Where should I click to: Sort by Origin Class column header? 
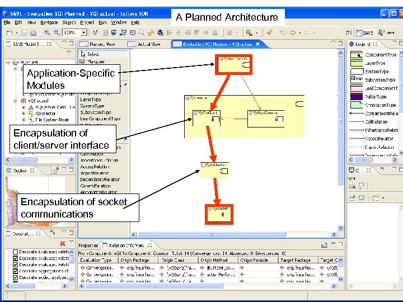click(178, 260)
